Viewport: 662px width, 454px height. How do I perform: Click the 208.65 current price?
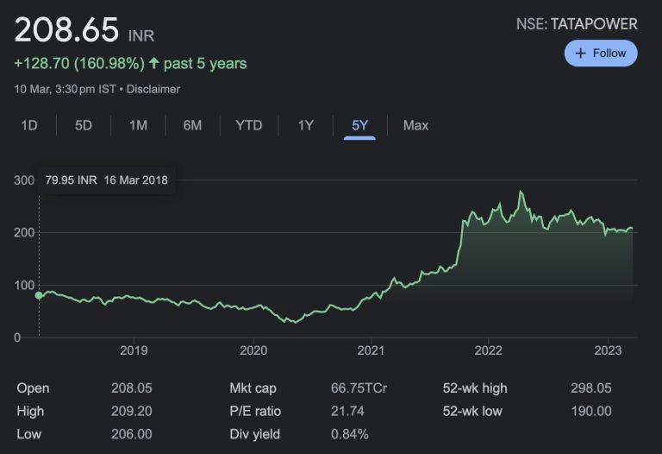click(x=66, y=29)
